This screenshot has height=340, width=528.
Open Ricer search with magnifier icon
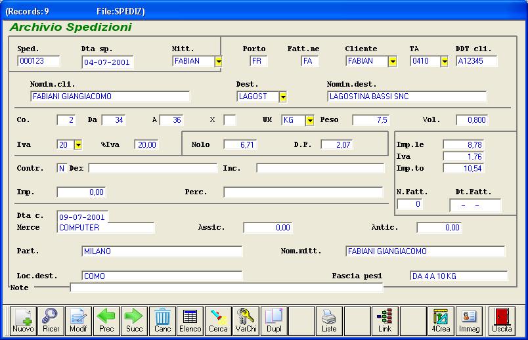pyautogui.click(x=51, y=321)
